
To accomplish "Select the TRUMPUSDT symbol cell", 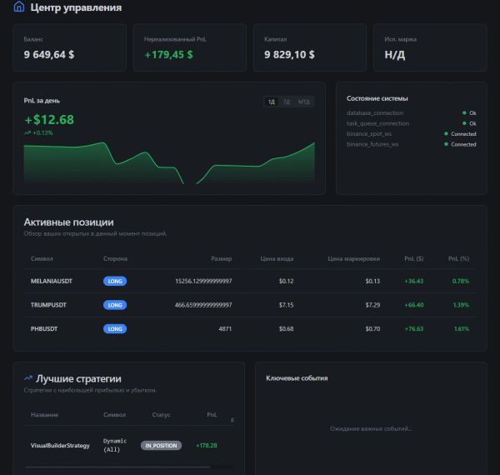I will tap(48, 305).
